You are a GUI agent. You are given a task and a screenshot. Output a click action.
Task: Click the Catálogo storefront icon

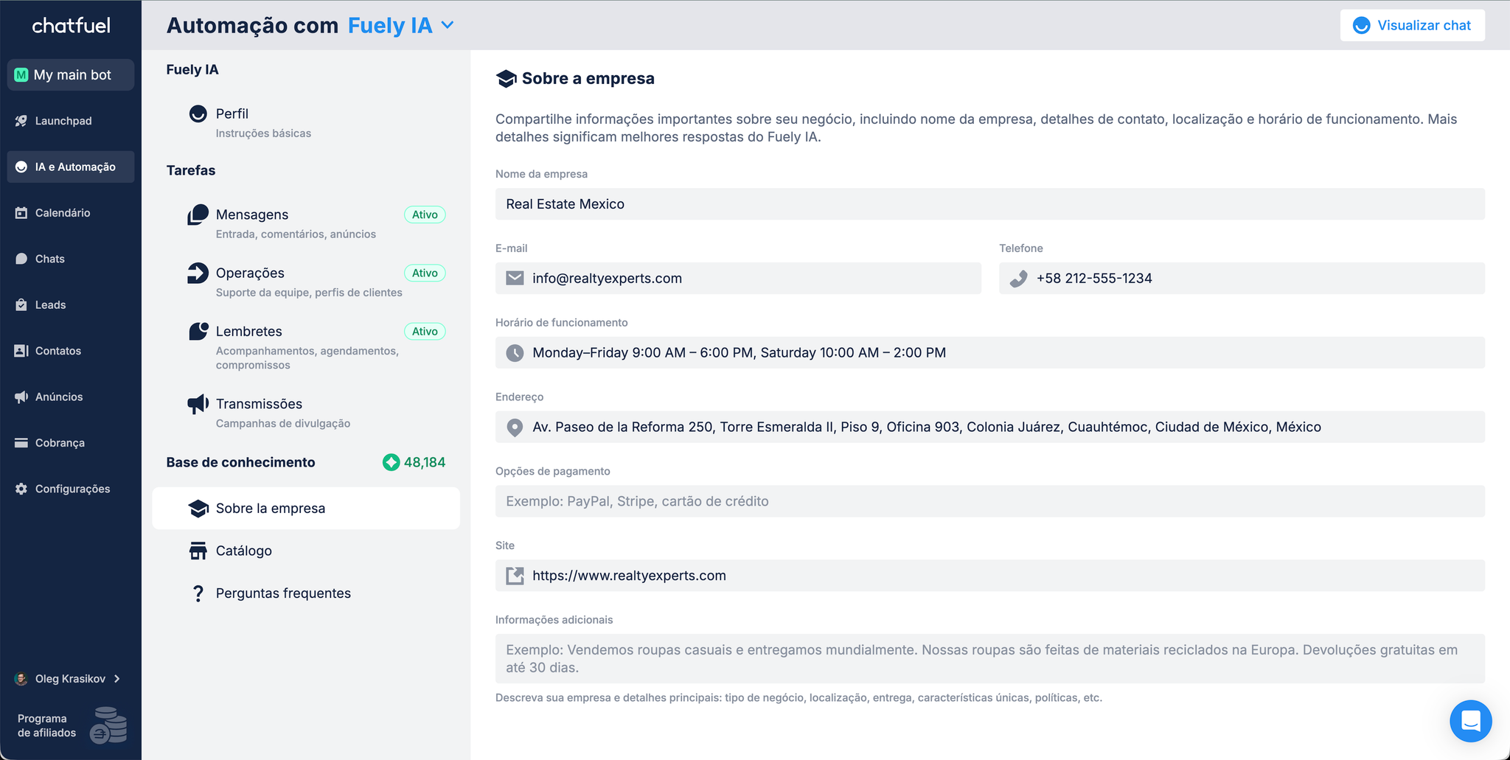click(x=198, y=551)
